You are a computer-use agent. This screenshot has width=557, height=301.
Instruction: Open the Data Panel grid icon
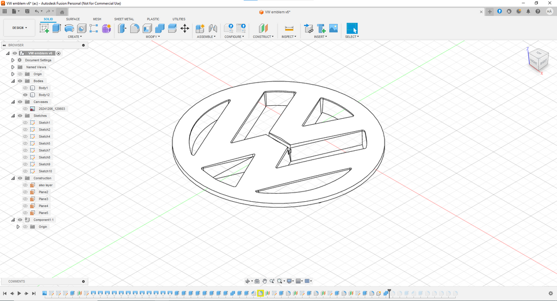(4, 11)
